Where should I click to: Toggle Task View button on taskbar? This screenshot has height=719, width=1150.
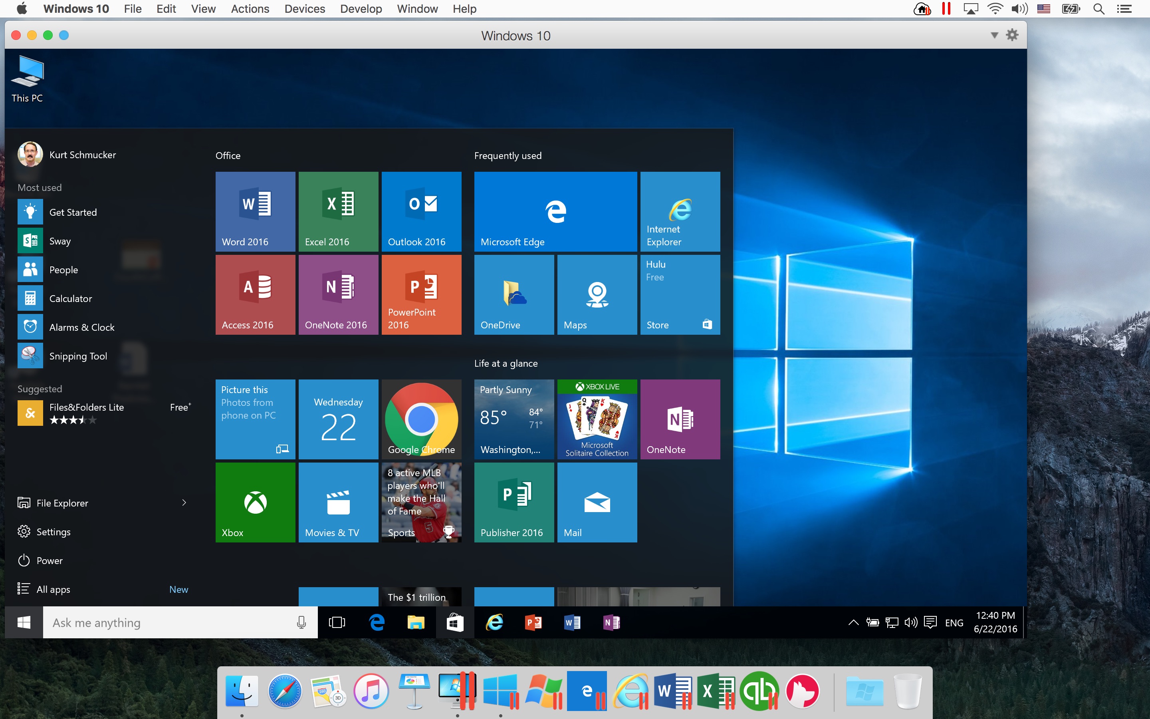[x=337, y=622]
